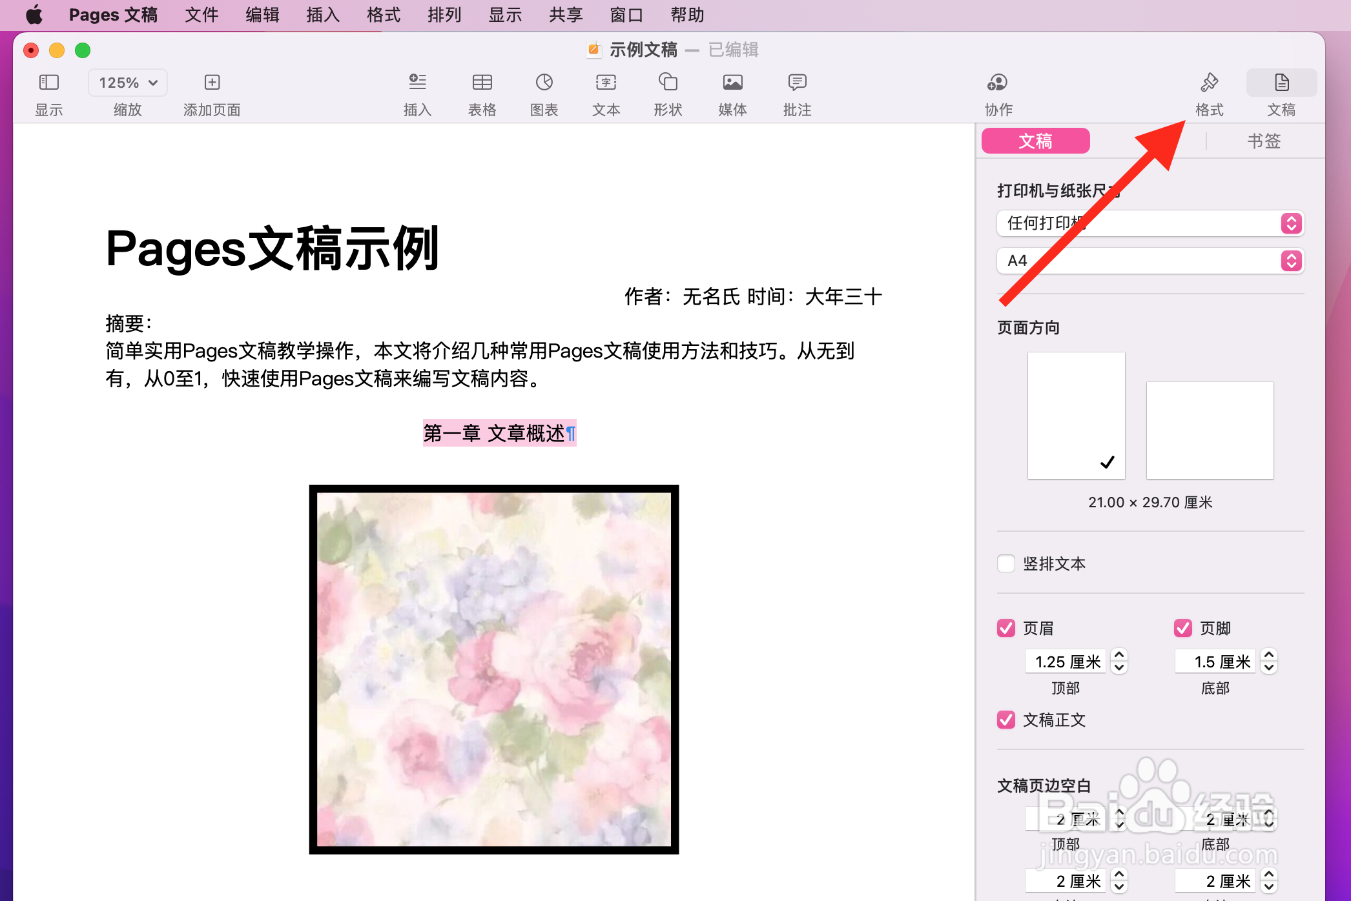Open the A4 paper size dropdown
This screenshot has height=901, width=1351.
pyautogui.click(x=1150, y=261)
